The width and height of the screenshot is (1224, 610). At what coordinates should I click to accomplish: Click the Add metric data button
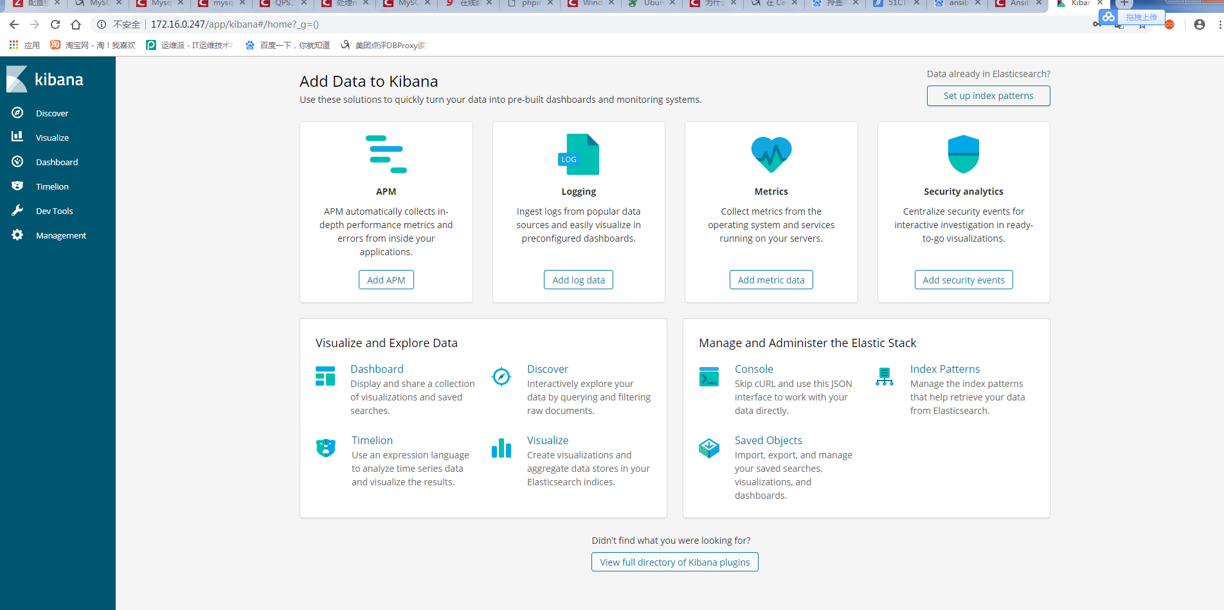point(771,280)
